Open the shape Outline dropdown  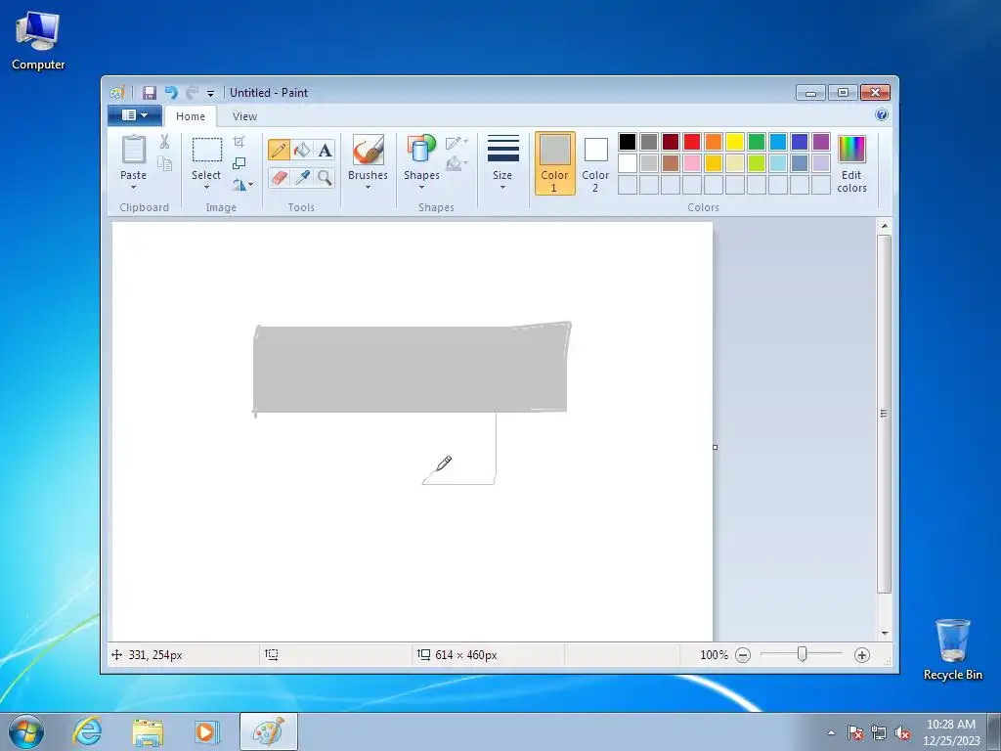click(457, 143)
